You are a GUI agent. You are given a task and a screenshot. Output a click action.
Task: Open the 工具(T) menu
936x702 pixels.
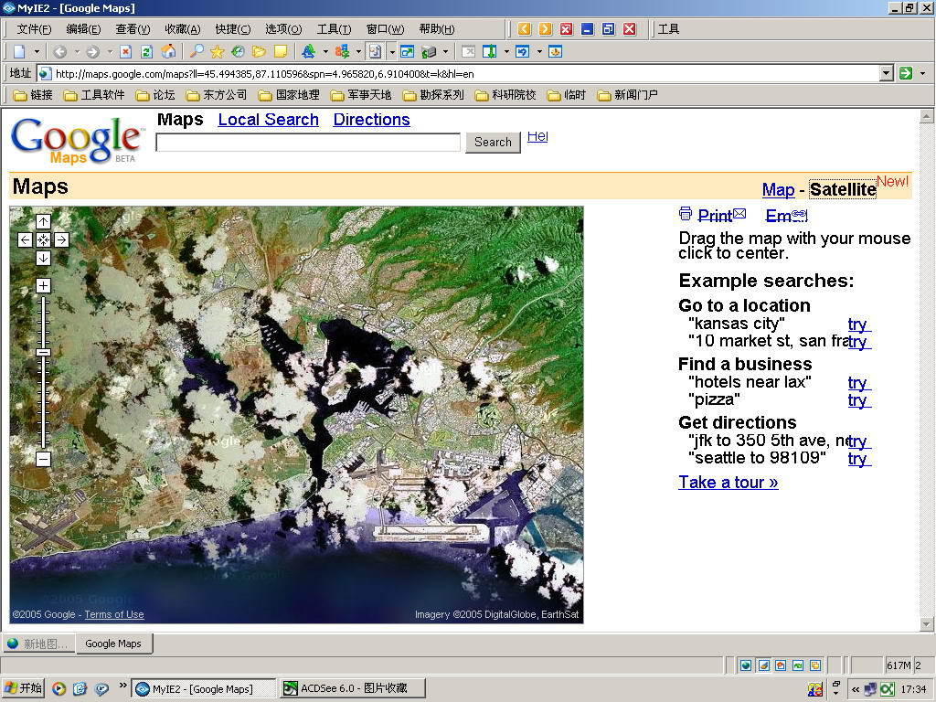(334, 29)
